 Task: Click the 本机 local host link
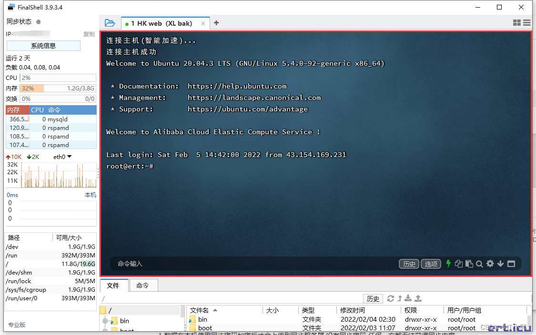(90, 195)
